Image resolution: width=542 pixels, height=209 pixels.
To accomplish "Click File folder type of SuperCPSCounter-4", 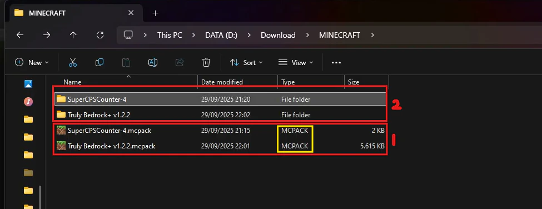I will pyautogui.click(x=296, y=99).
